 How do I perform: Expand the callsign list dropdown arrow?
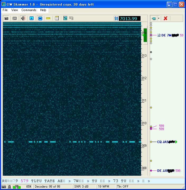(159, 18)
